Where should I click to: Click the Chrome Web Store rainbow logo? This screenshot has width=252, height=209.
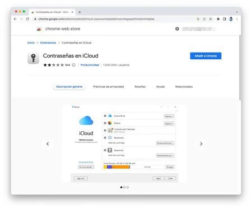click(39, 29)
